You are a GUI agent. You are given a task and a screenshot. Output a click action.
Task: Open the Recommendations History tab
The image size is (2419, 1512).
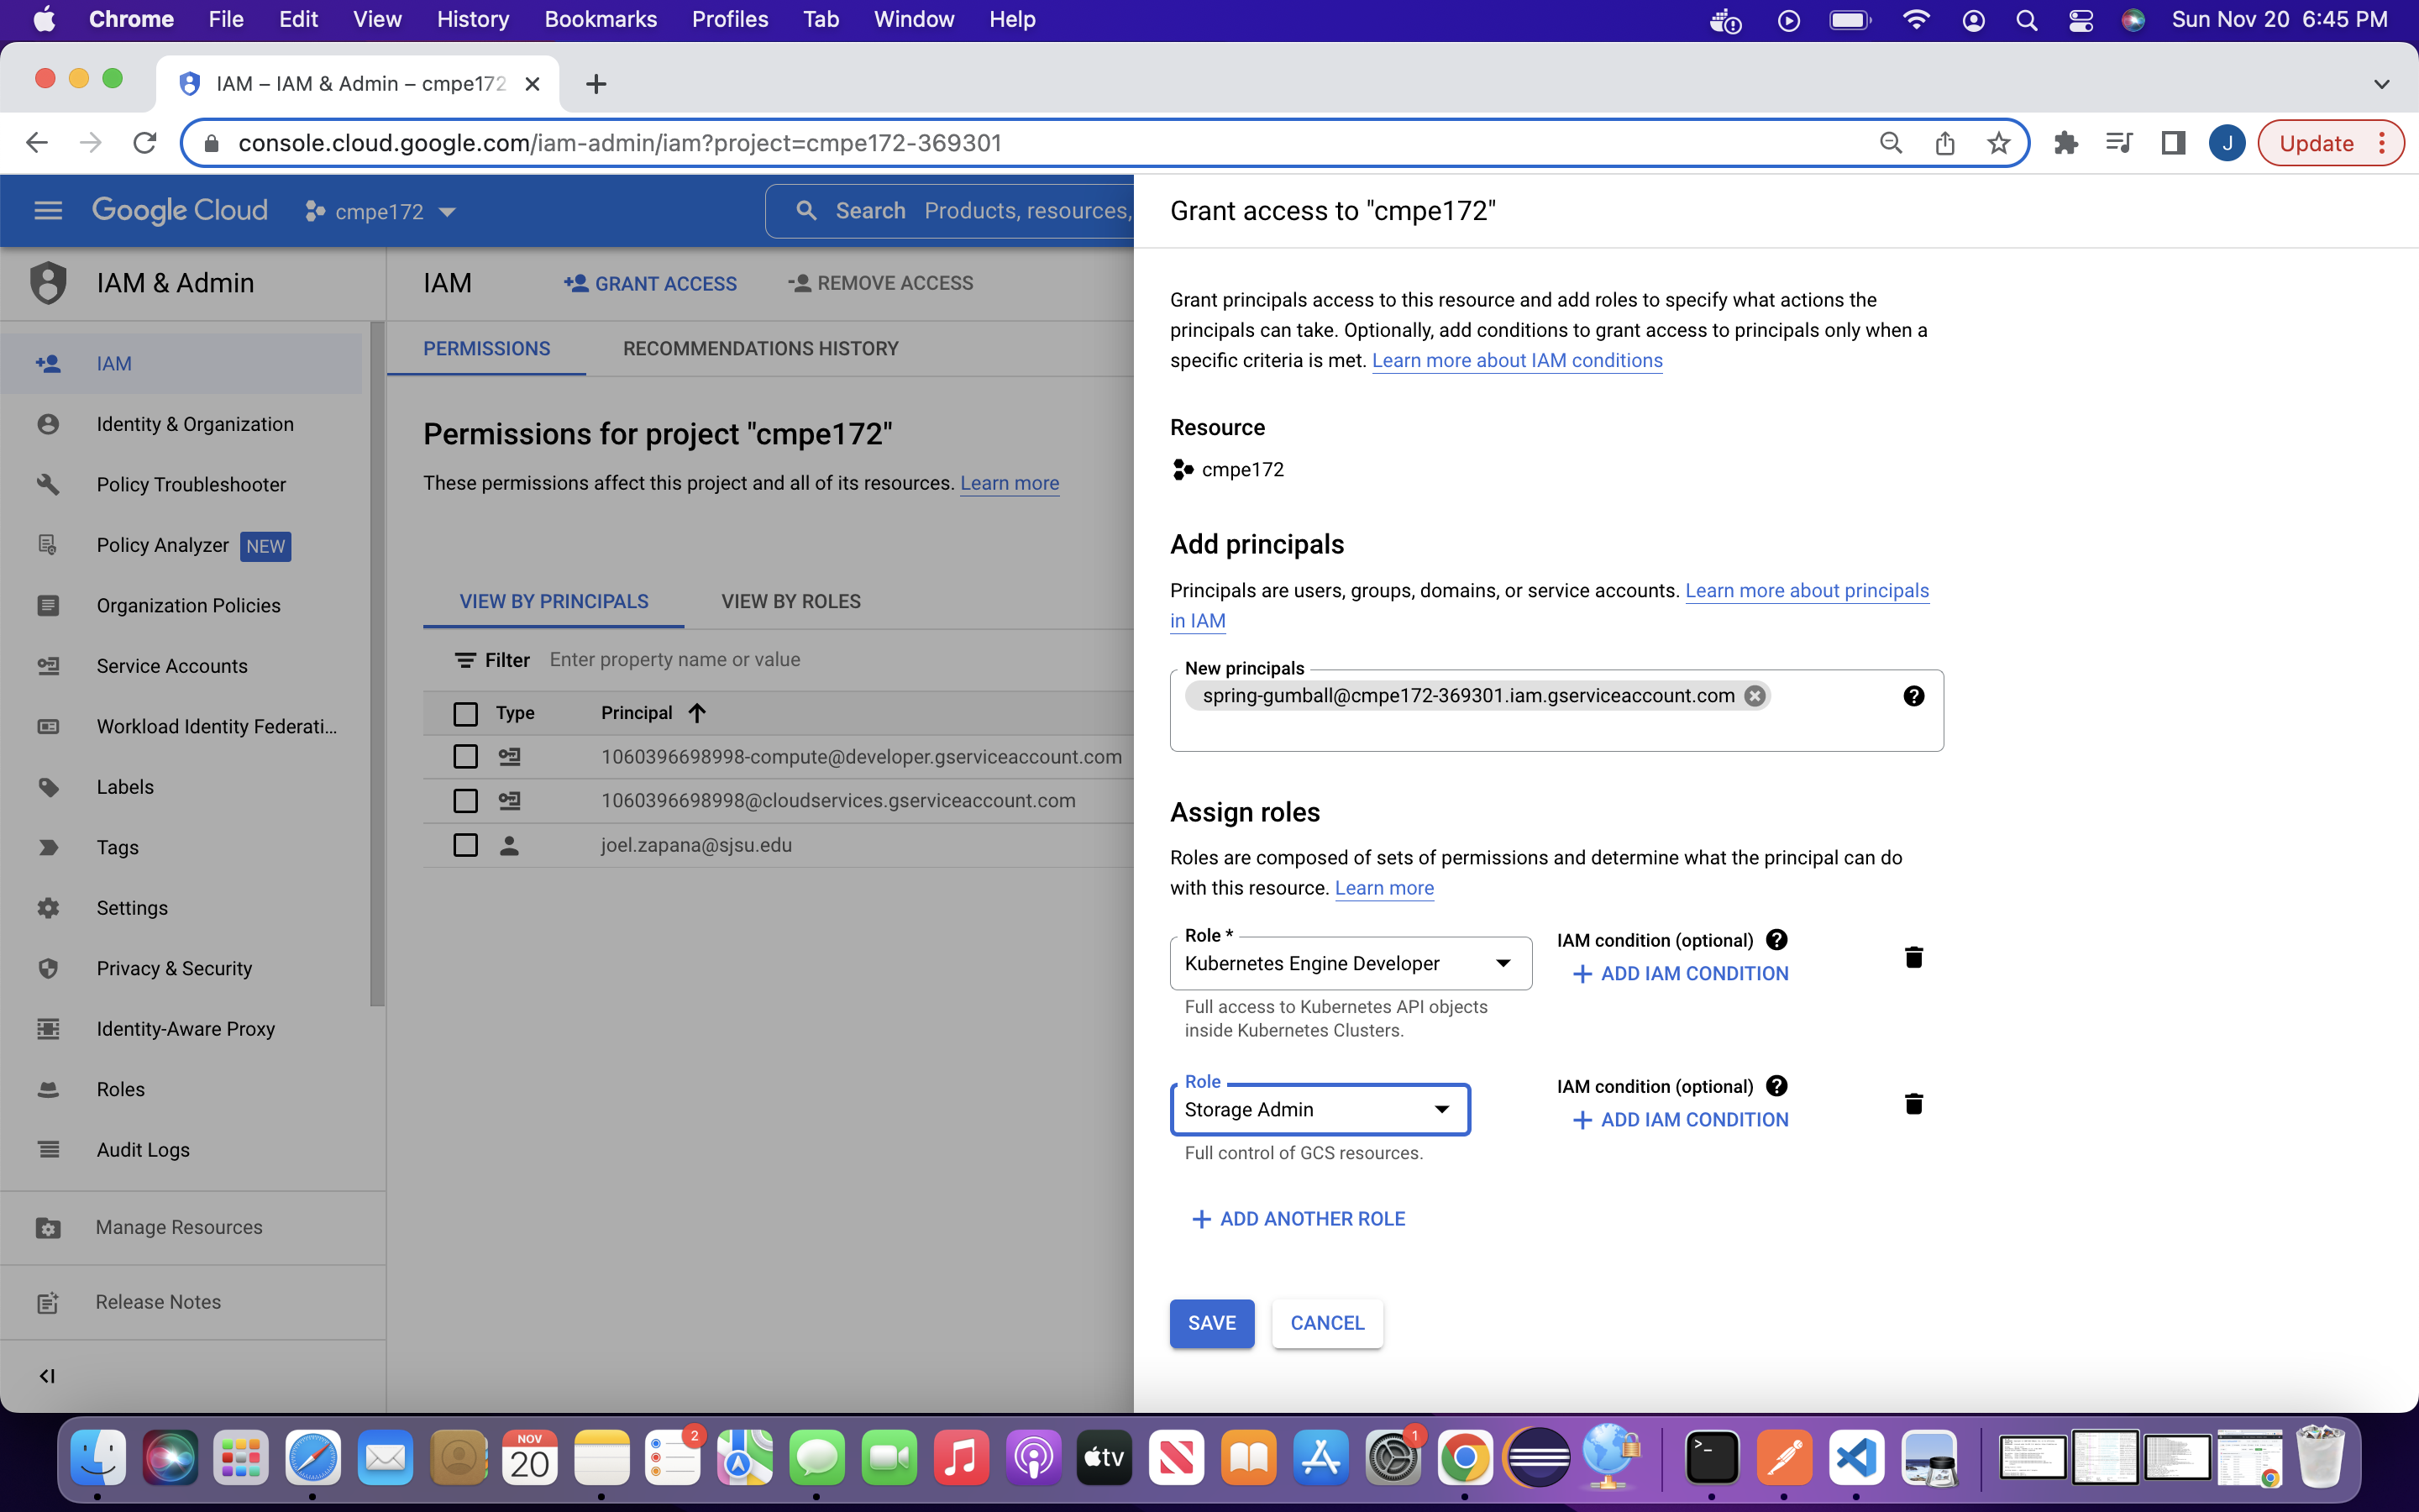click(x=761, y=349)
